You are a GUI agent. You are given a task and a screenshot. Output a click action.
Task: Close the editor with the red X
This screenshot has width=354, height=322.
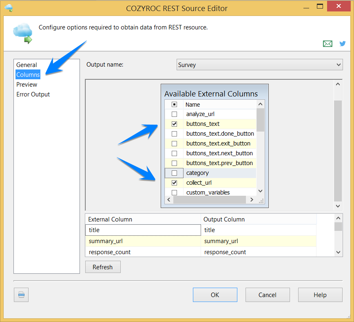point(339,6)
